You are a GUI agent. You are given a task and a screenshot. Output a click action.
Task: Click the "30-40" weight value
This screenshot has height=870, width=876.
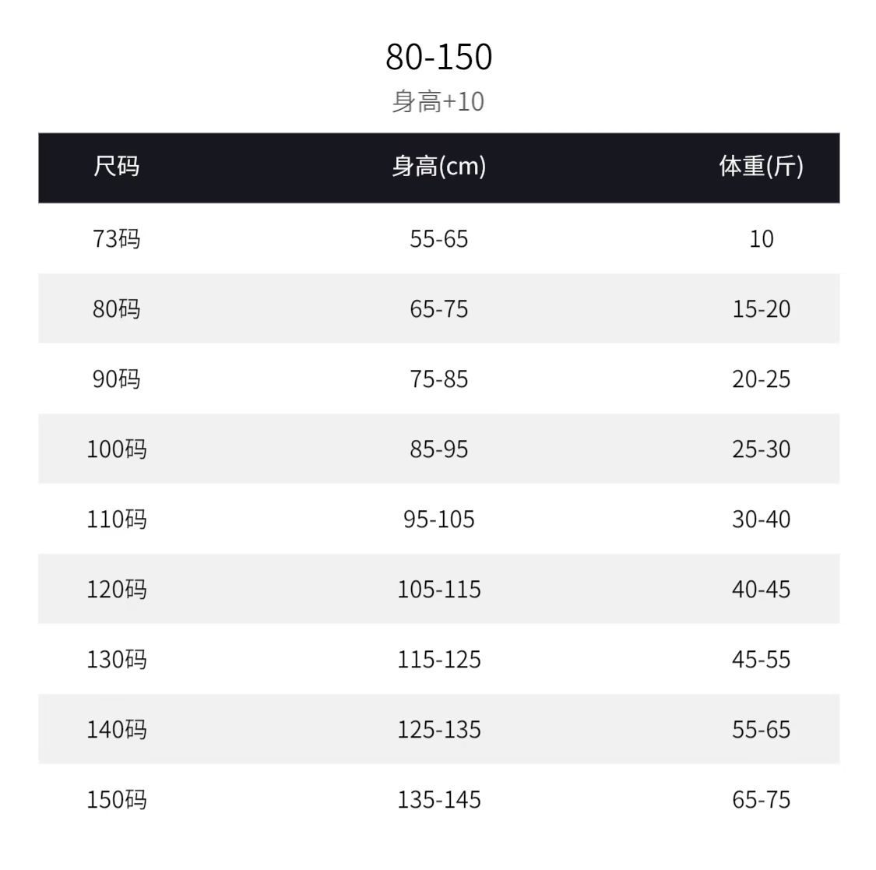(761, 519)
